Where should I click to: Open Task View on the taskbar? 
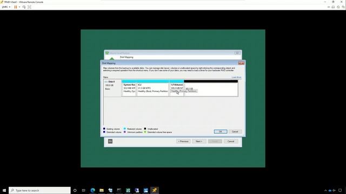[84, 190]
